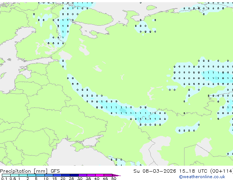Select the legend label '10'
The image size is (233, 180).
tap(46, 179)
